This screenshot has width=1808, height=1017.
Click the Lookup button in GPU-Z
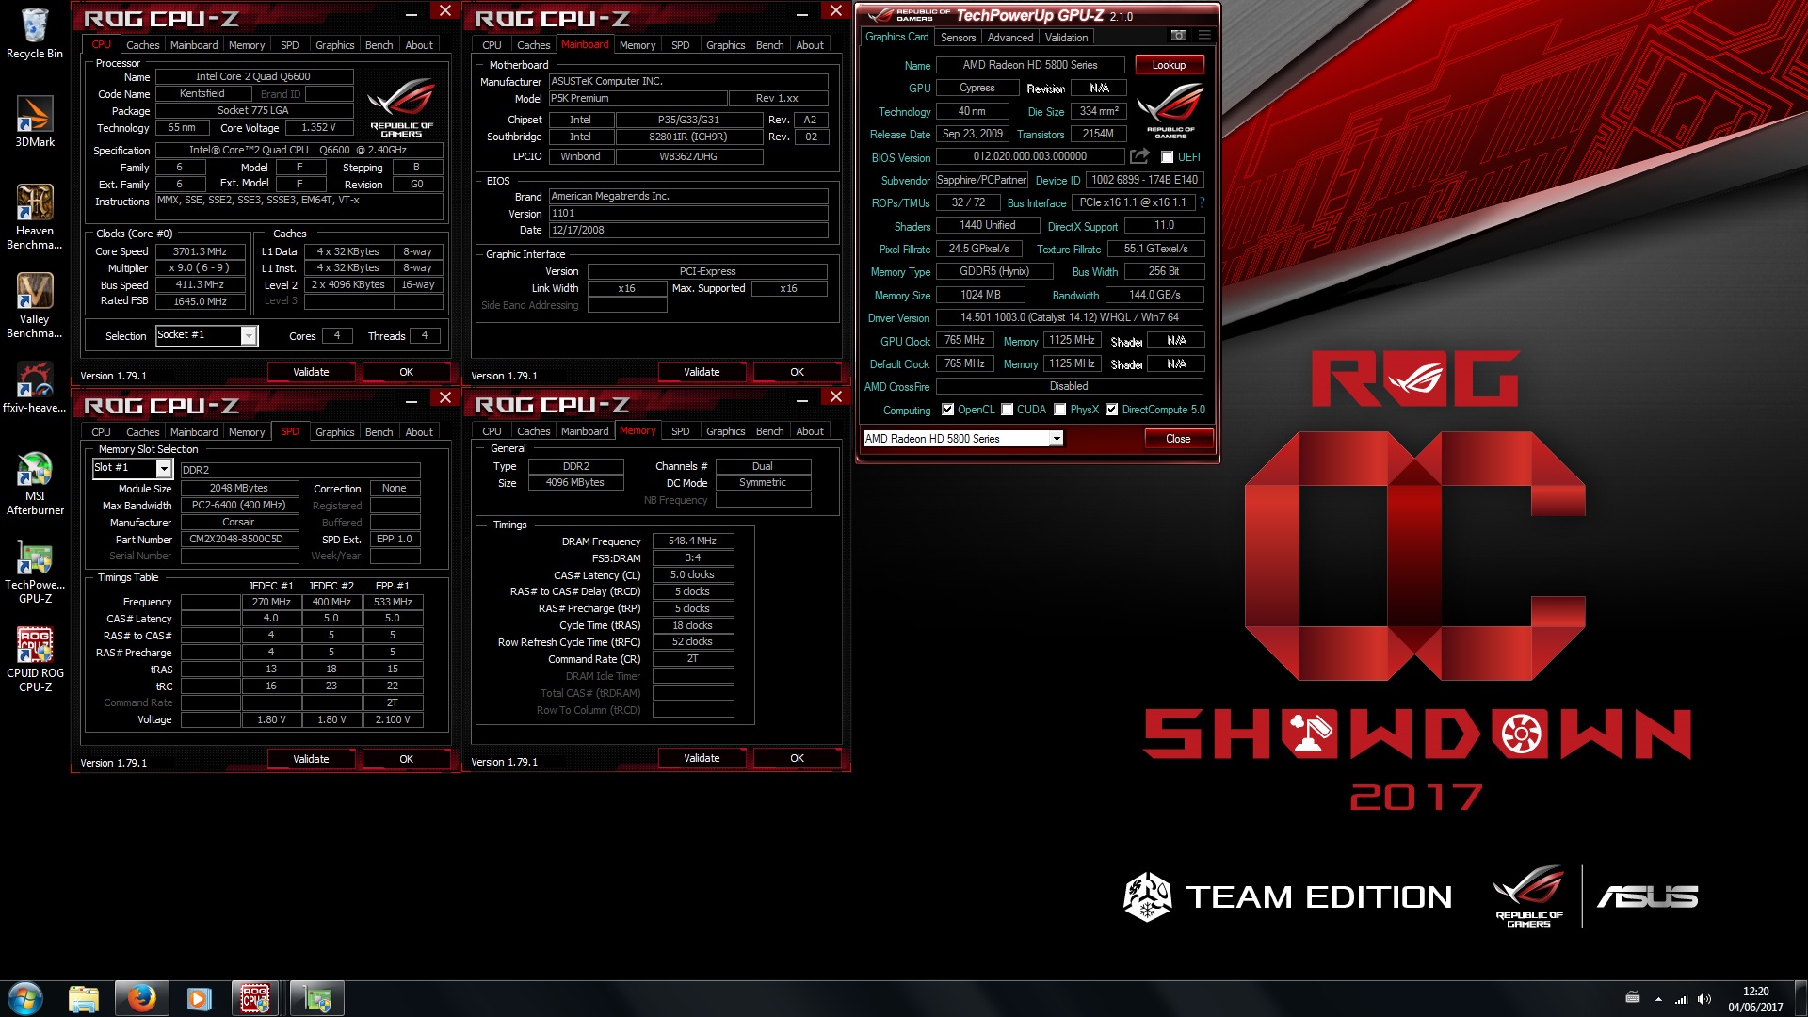click(1169, 65)
